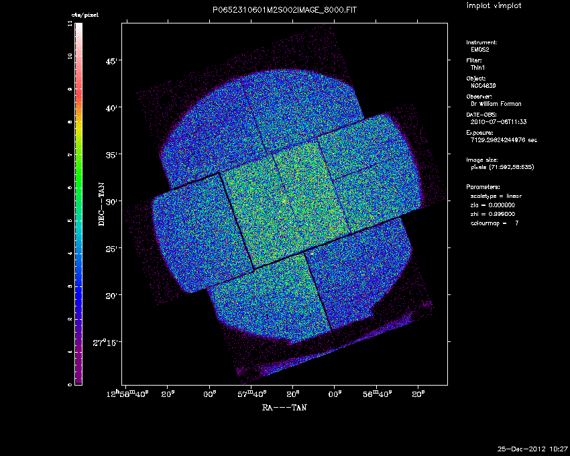
Task: Select the 'implot vimplot' header text
Action: [494, 6]
